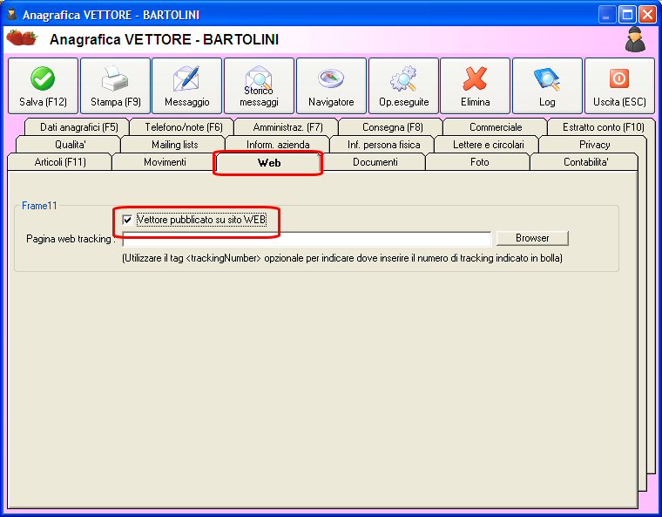Screen dimensions: 662x517
Task: Click the title bar application icon
Action: 12,14
